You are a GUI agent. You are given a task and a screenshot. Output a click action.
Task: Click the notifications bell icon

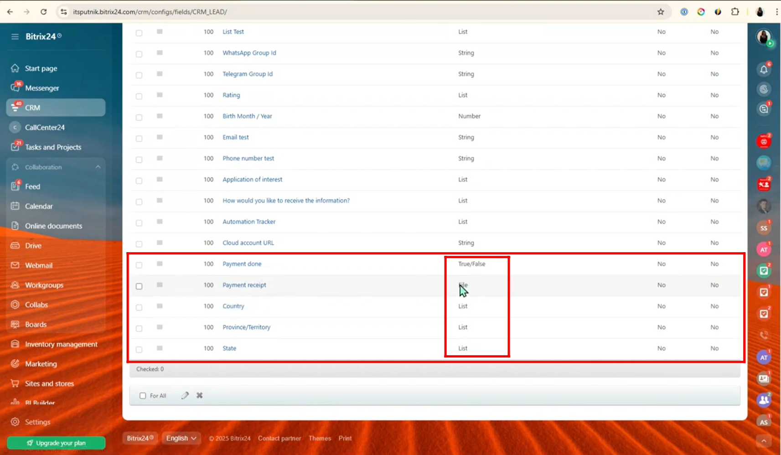tap(764, 69)
